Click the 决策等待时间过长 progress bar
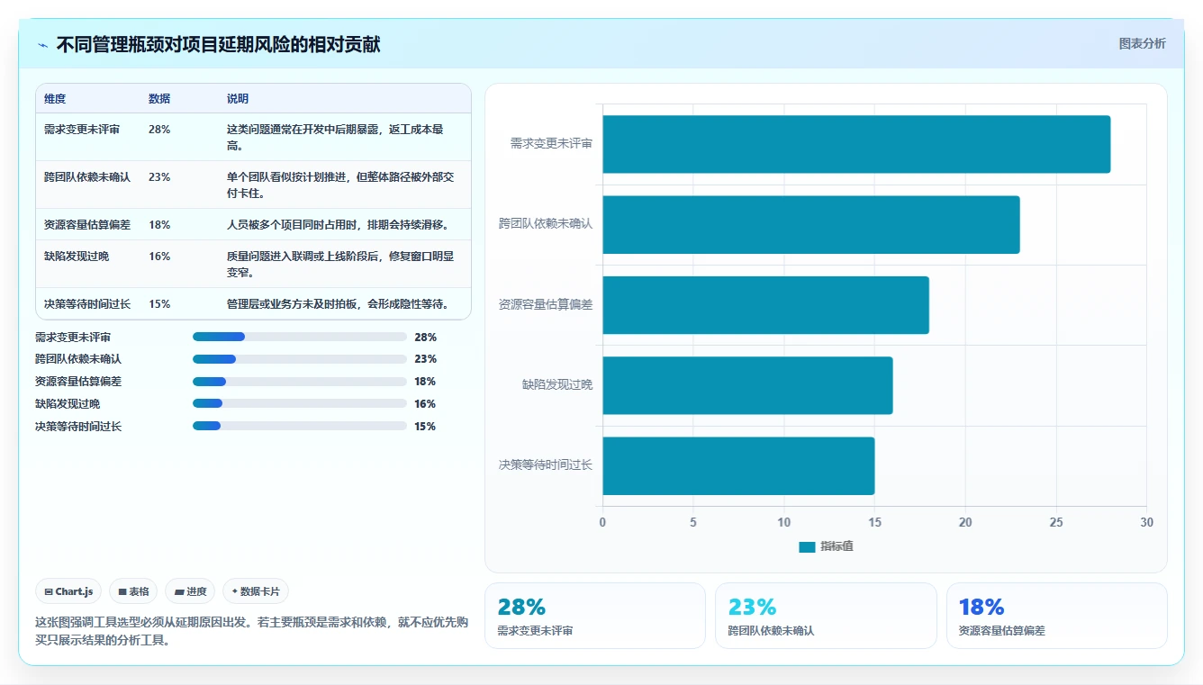Viewport: 1203px width, 685px height. [x=300, y=426]
